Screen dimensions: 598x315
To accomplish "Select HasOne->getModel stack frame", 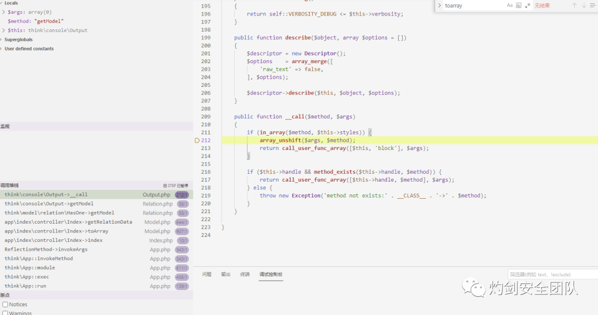I will [x=96, y=213].
